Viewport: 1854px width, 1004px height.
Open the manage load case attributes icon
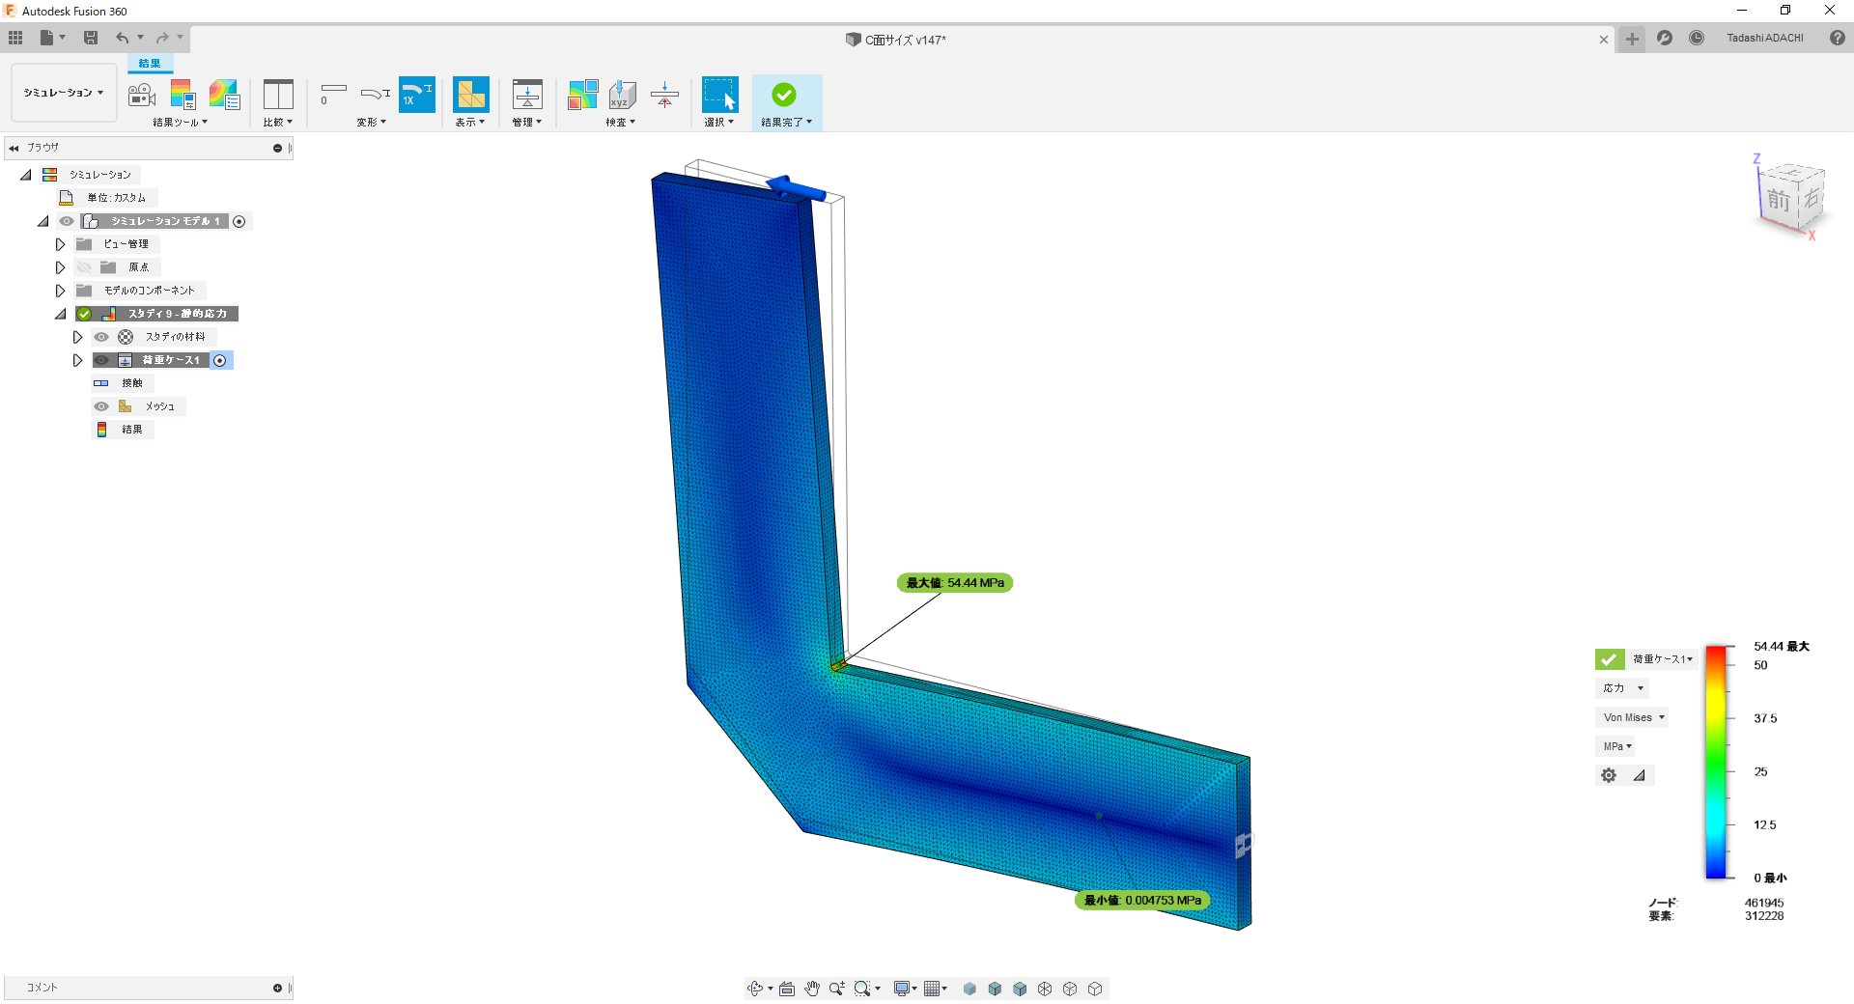(x=527, y=95)
